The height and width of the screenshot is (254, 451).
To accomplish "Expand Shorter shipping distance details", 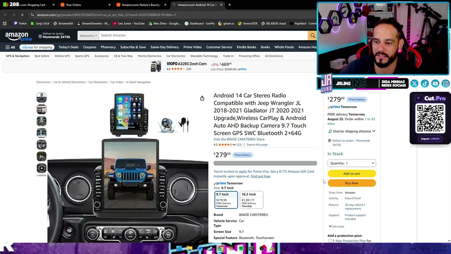I will 352,131.
